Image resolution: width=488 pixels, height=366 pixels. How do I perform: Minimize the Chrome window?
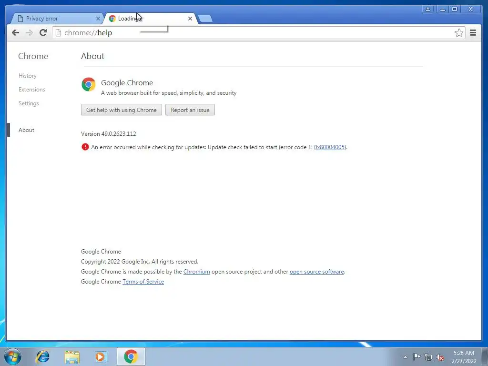(x=442, y=9)
